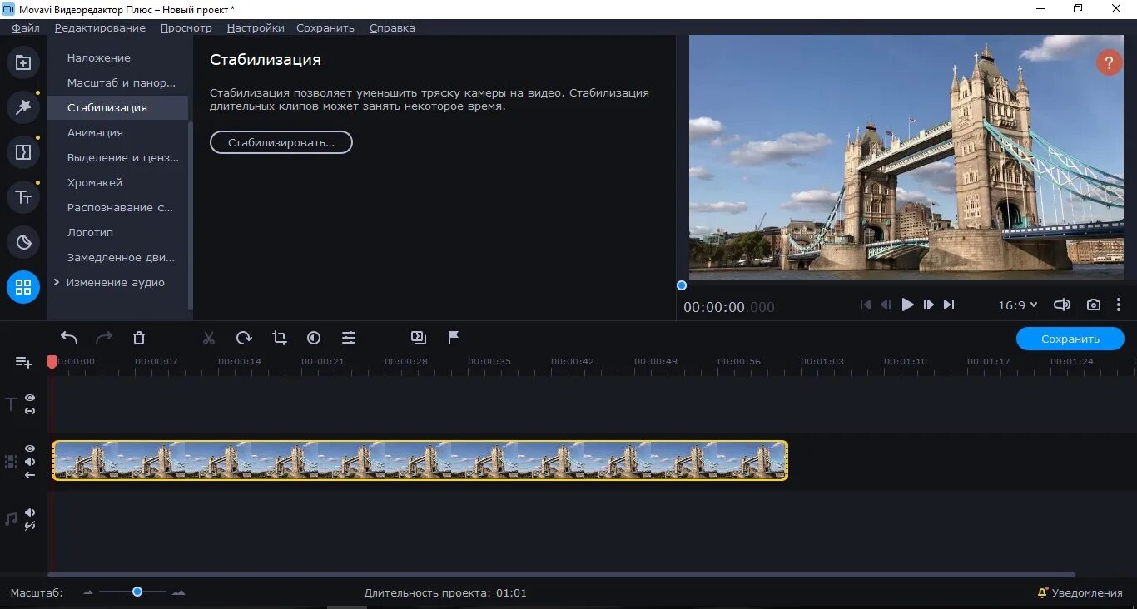This screenshot has width=1137, height=609.
Task: Mute the audio track speaker icon
Action: pos(30,512)
